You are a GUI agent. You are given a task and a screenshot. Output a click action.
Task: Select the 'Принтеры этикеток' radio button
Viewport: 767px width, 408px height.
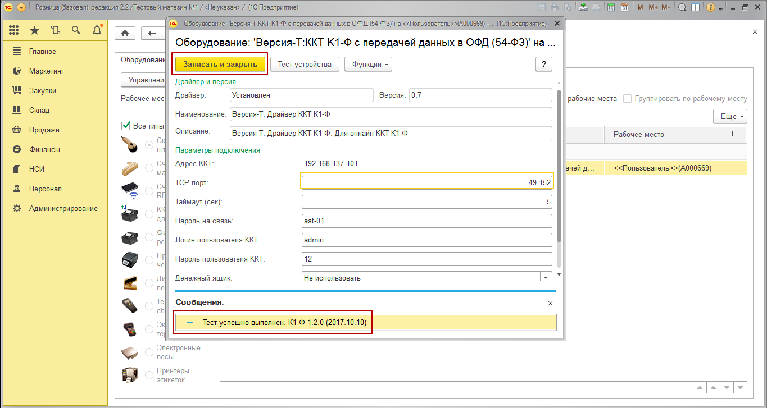[x=149, y=375]
